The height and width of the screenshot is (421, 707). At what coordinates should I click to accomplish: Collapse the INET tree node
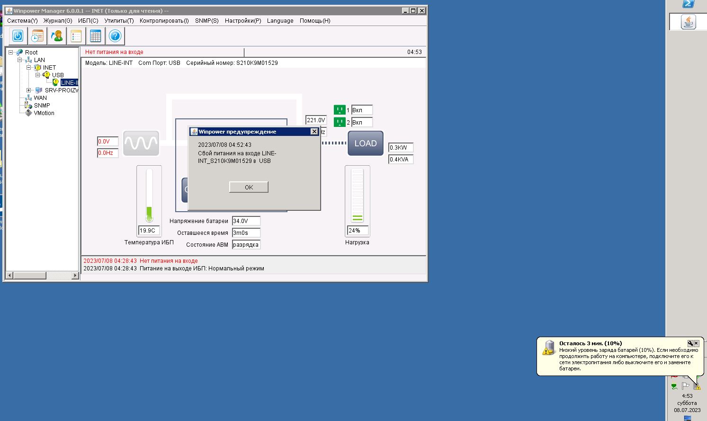pyautogui.click(x=29, y=68)
